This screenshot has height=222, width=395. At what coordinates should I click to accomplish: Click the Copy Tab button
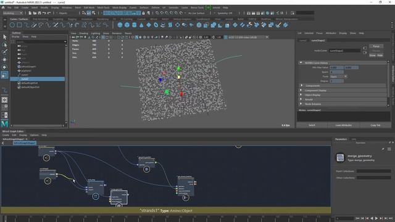coord(375,125)
